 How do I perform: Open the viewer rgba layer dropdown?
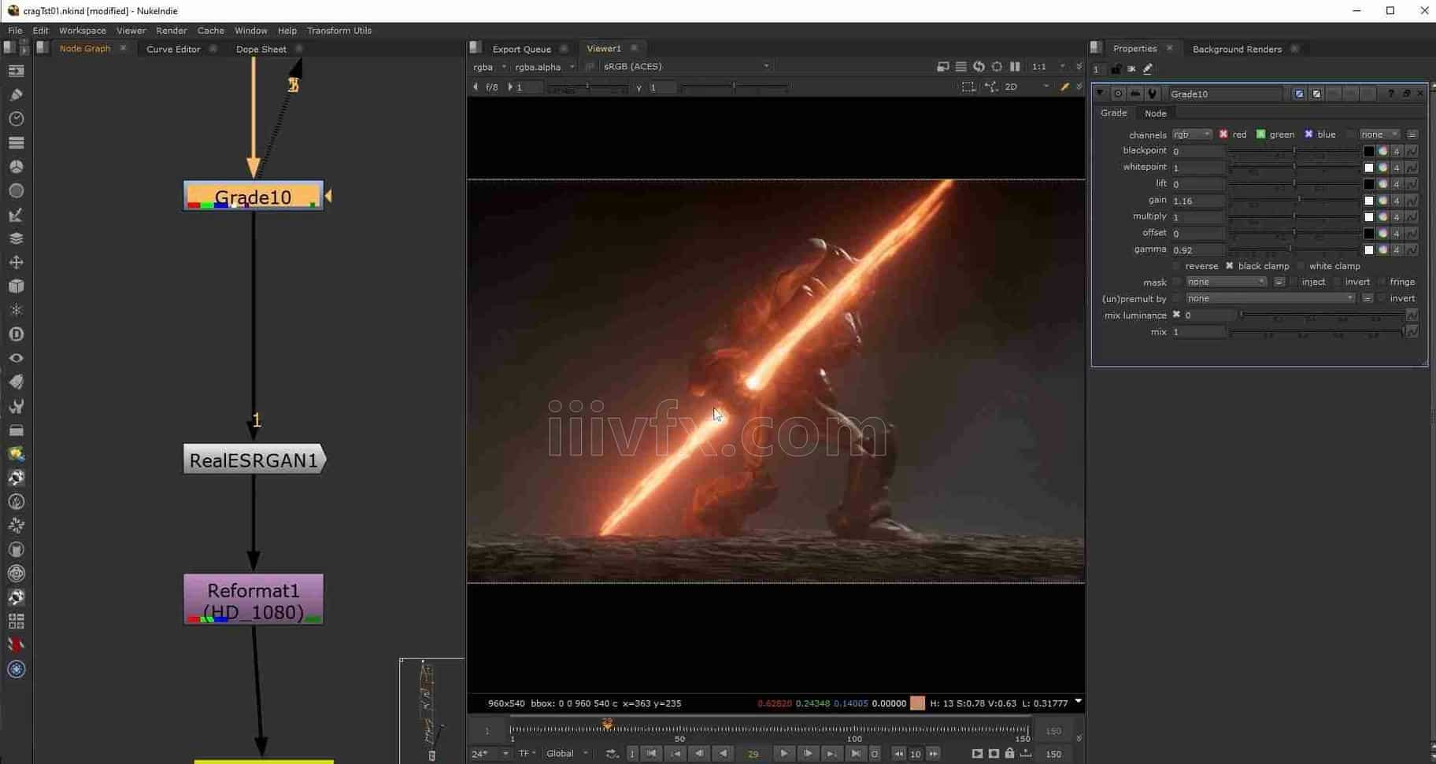click(490, 67)
